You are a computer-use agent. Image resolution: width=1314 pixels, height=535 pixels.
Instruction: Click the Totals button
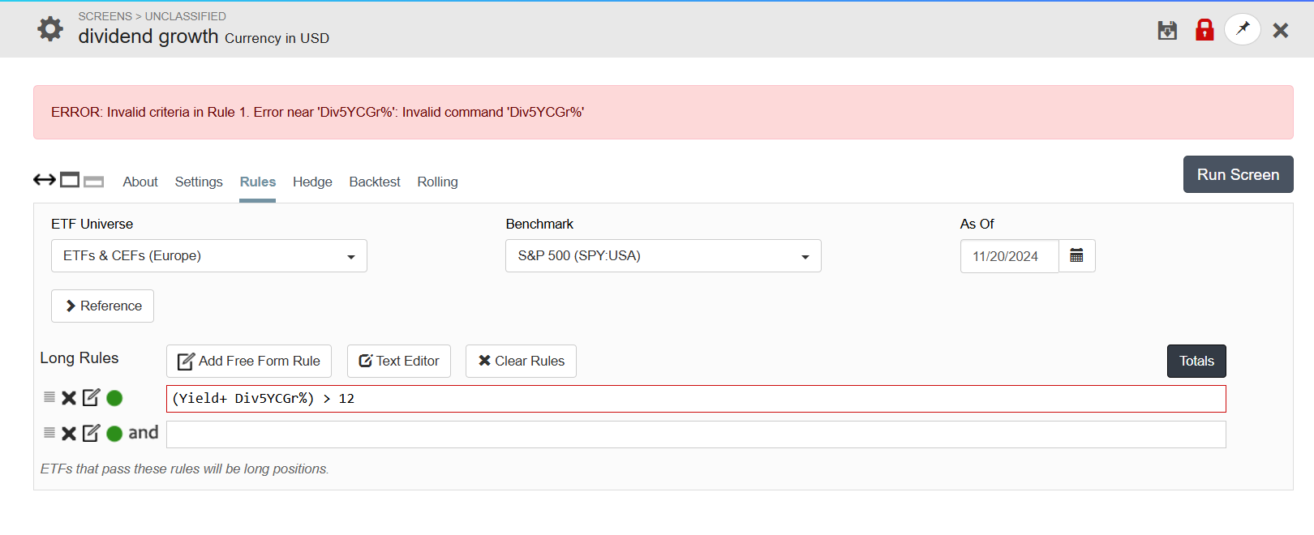1196,362
